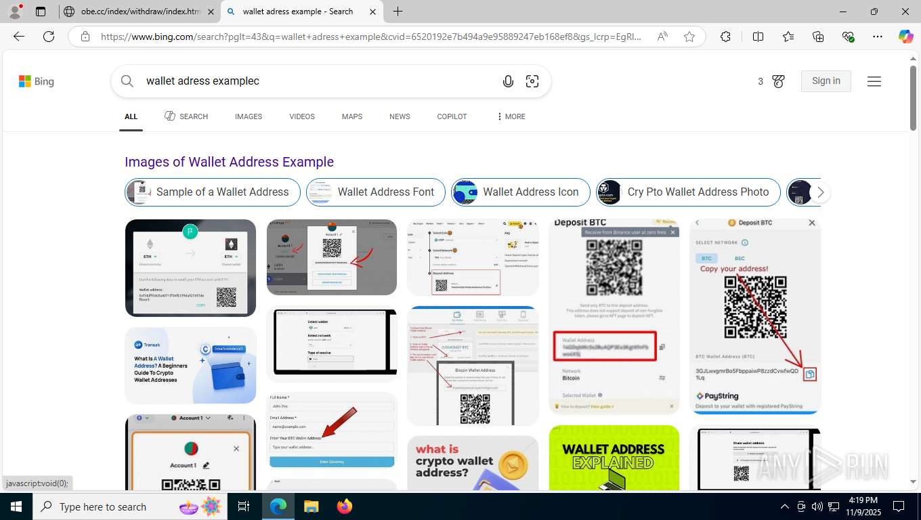
Task: Open the browser profile icon
Action: pos(15,11)
